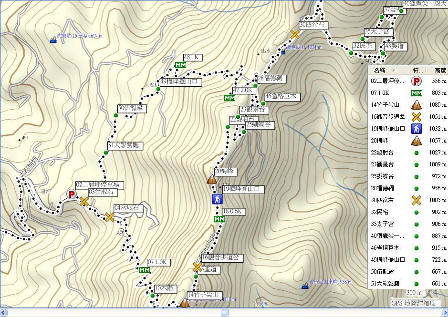Click the blue peak icon for 飯包尖山 1024 m
This screenshot has height=317, width=448.
click(283, 51)
